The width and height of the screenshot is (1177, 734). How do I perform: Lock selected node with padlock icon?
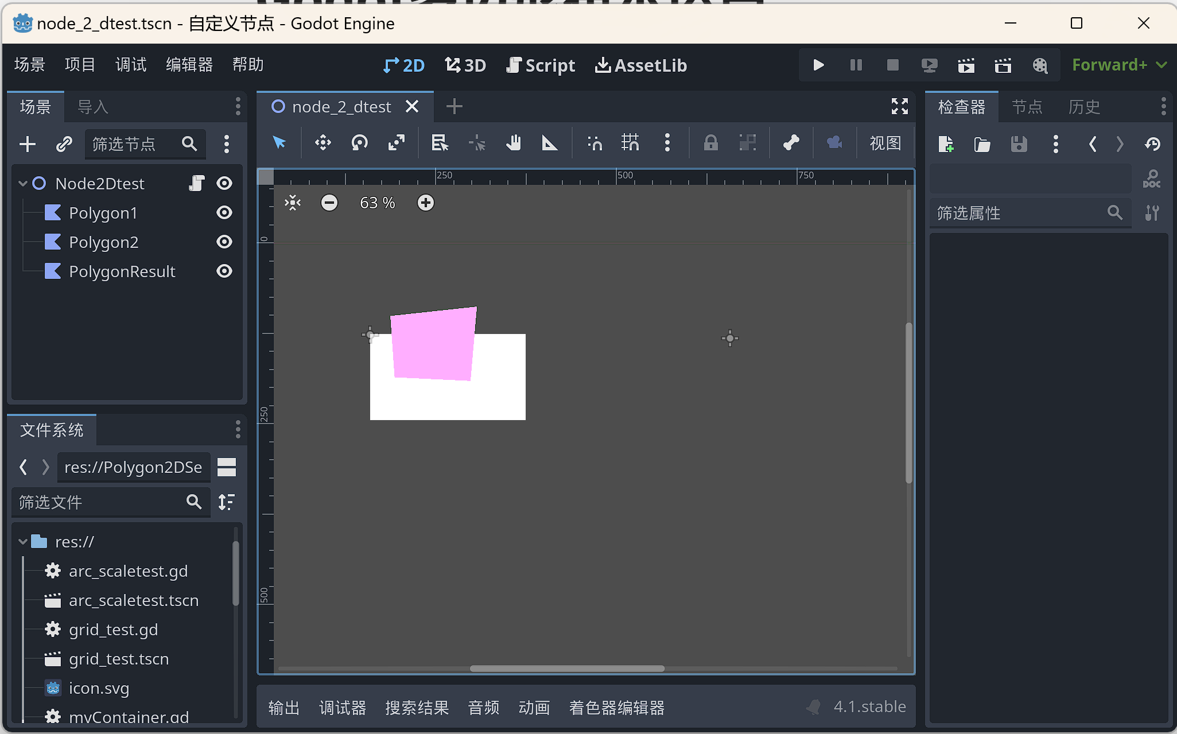(x=710, y=143)
